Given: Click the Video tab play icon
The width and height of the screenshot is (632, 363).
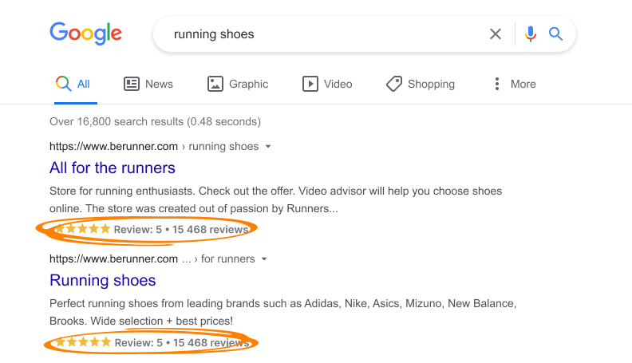Looking at the screenshot, I should click(310, 84).
